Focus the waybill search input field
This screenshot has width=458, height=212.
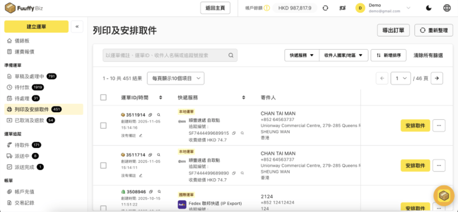(165, 55)
